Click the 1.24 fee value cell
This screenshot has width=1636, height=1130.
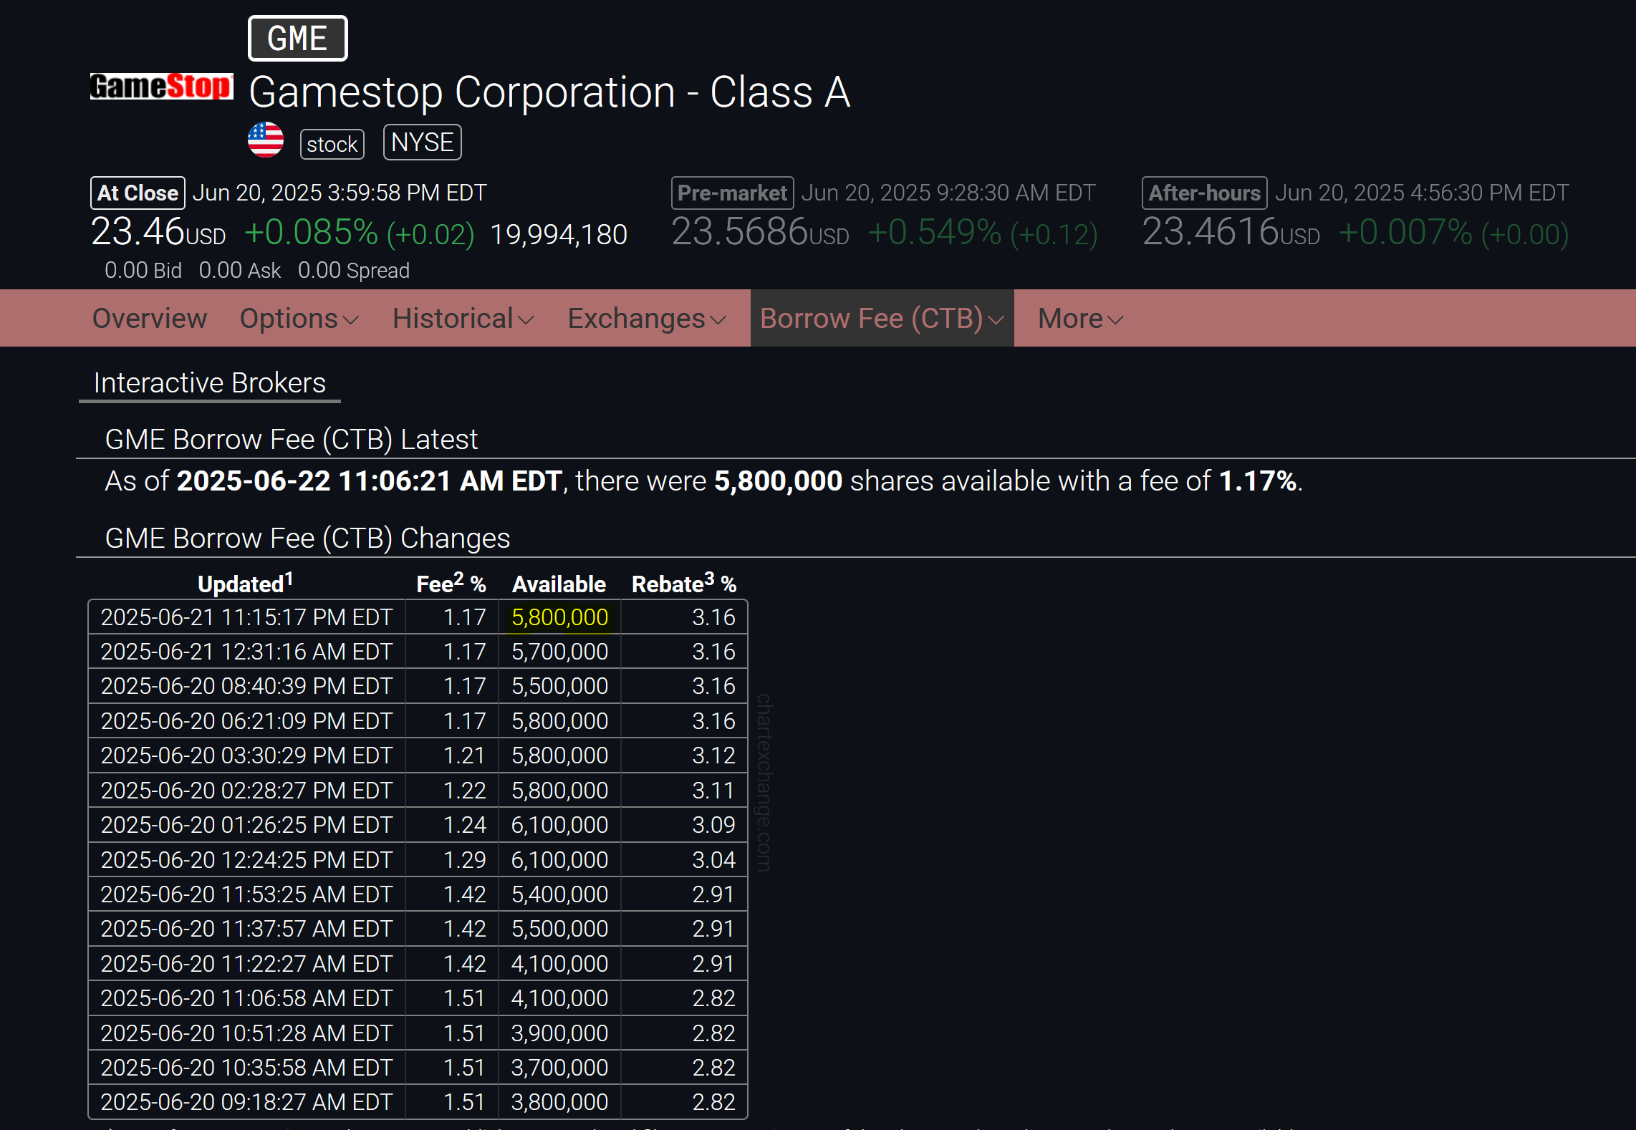tap(452, 825)
